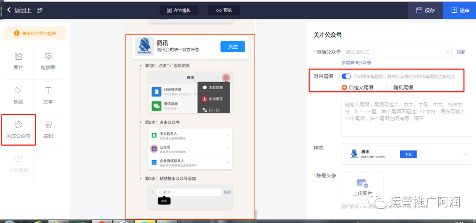Image resolution: width=476 pixels, height=223 pixels.
Task: Click Tencent logo avatar in preview card
Action: pyautogui.click(x=144, y=47)
